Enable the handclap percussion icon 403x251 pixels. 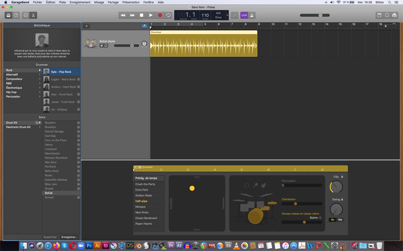click(x=263, y=185)
